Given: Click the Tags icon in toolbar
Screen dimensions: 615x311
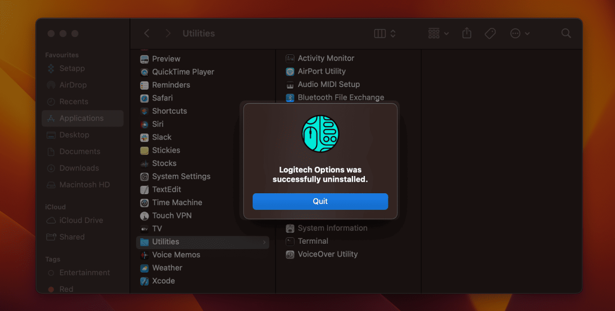Looking at the screenshot, I should 490,34.
